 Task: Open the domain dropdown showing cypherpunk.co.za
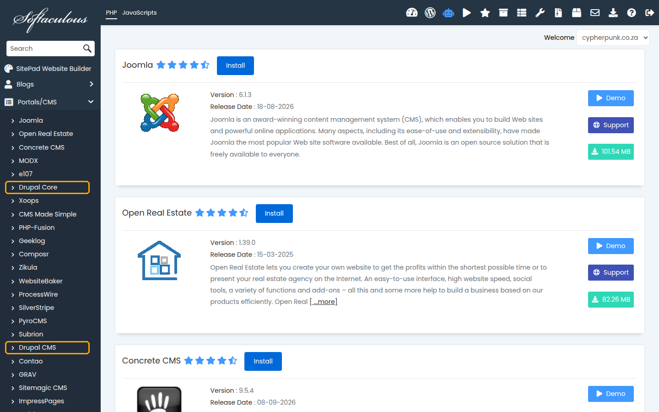pos(613,38)
